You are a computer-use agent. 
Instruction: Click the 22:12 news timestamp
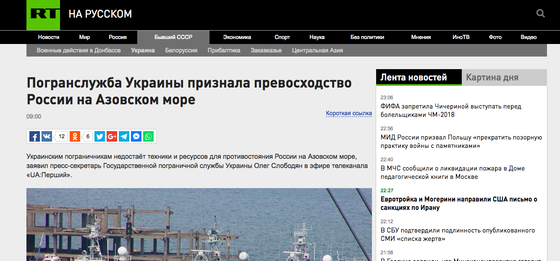click(387, 222)
